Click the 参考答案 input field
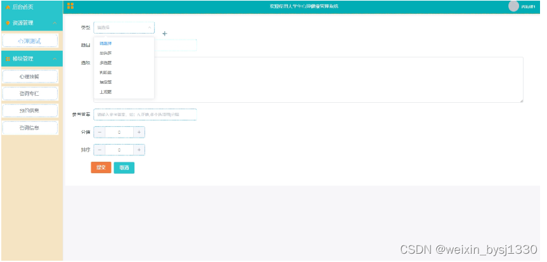Viewport: 547px width, 262px height. click(x=145, y=115)
